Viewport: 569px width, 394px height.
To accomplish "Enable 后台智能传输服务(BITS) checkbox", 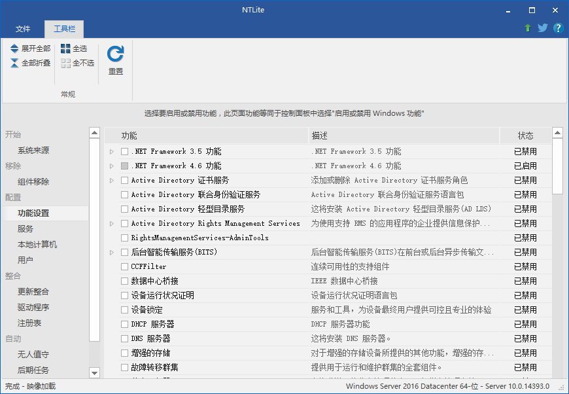I will pos(124,253).
